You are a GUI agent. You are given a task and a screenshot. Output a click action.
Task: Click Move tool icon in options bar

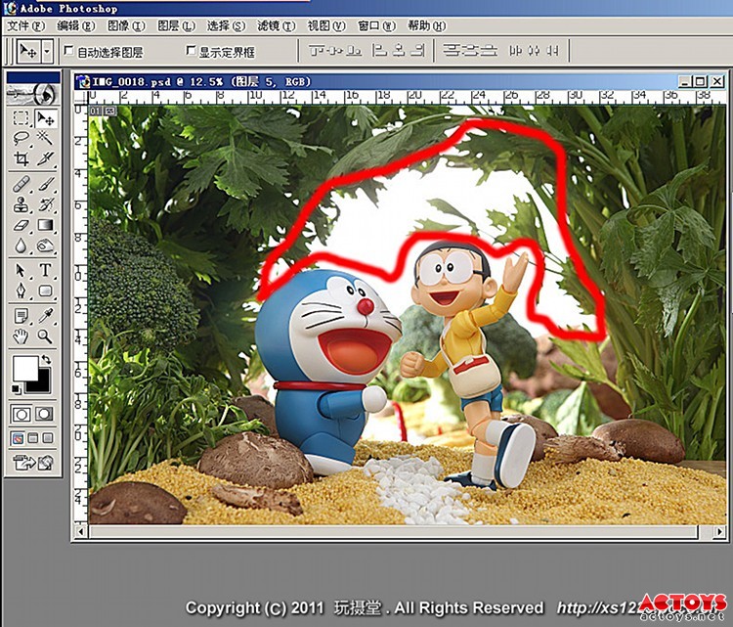[x=29, y=51]
